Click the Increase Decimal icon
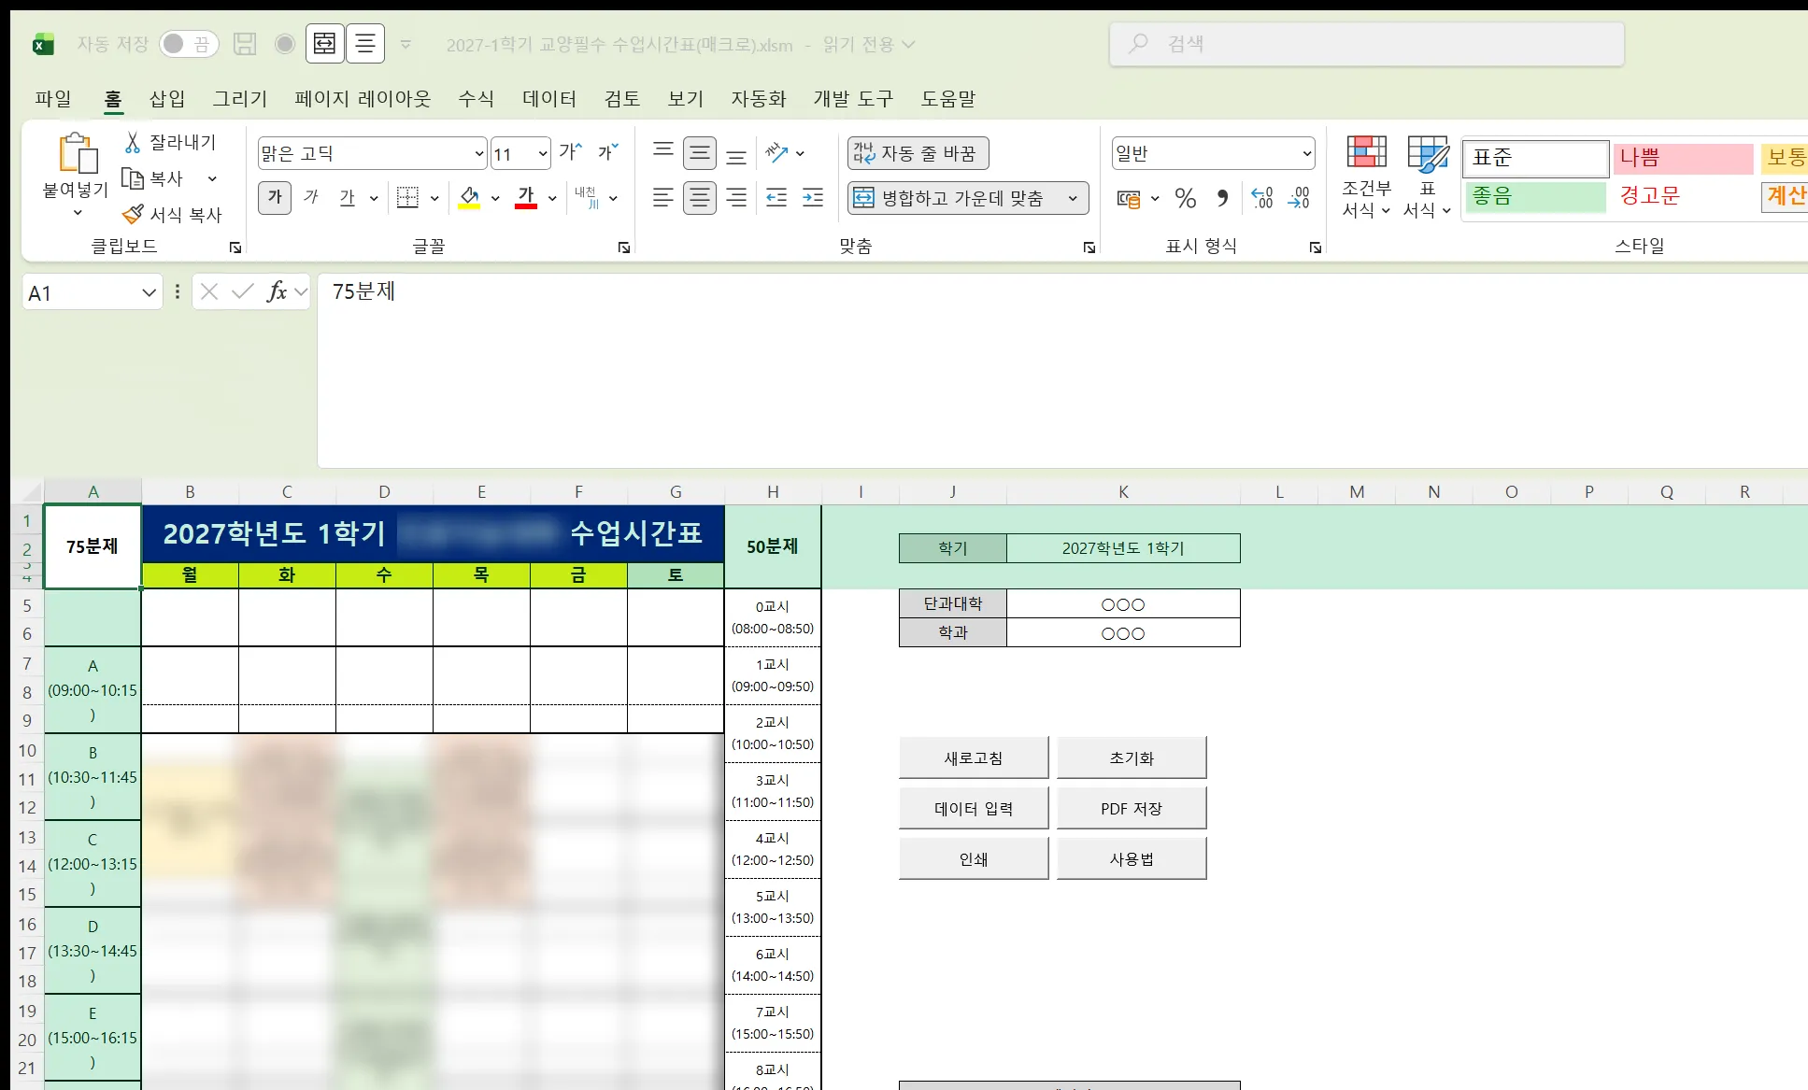The width and height of the screenshot is (1808, 1090). (x=1261, y=197)
